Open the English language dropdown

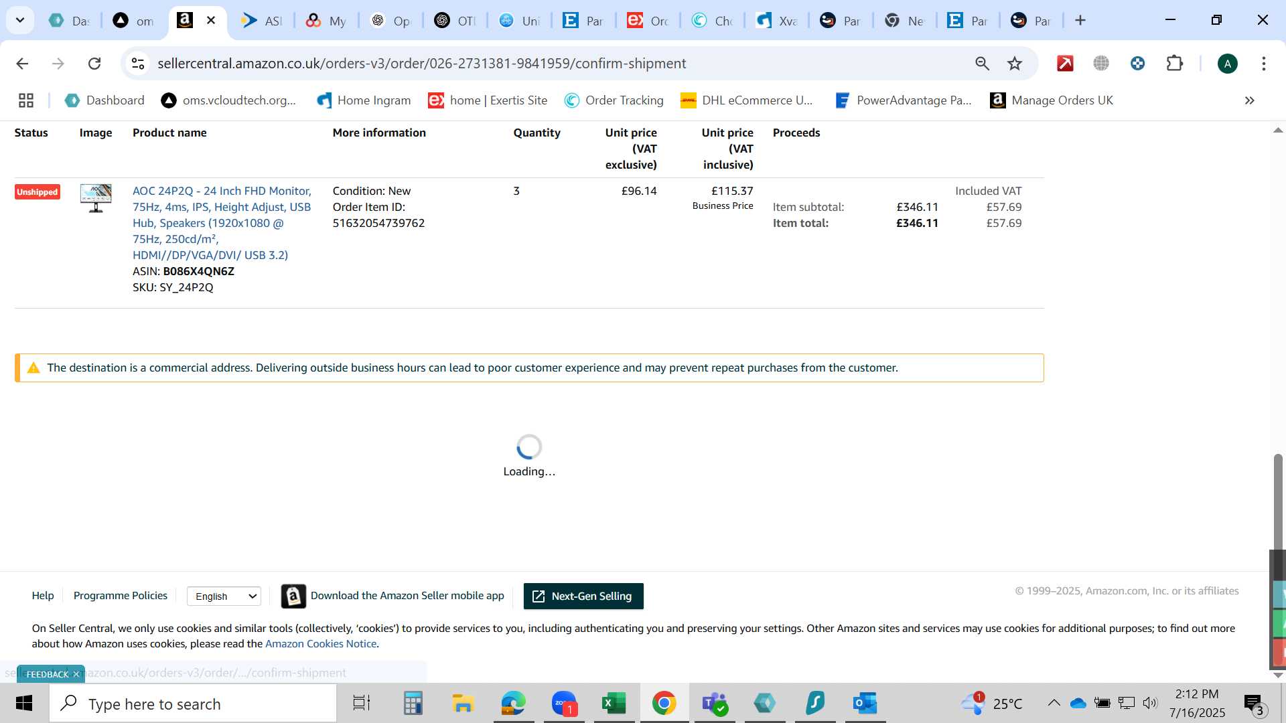point(224,596)
